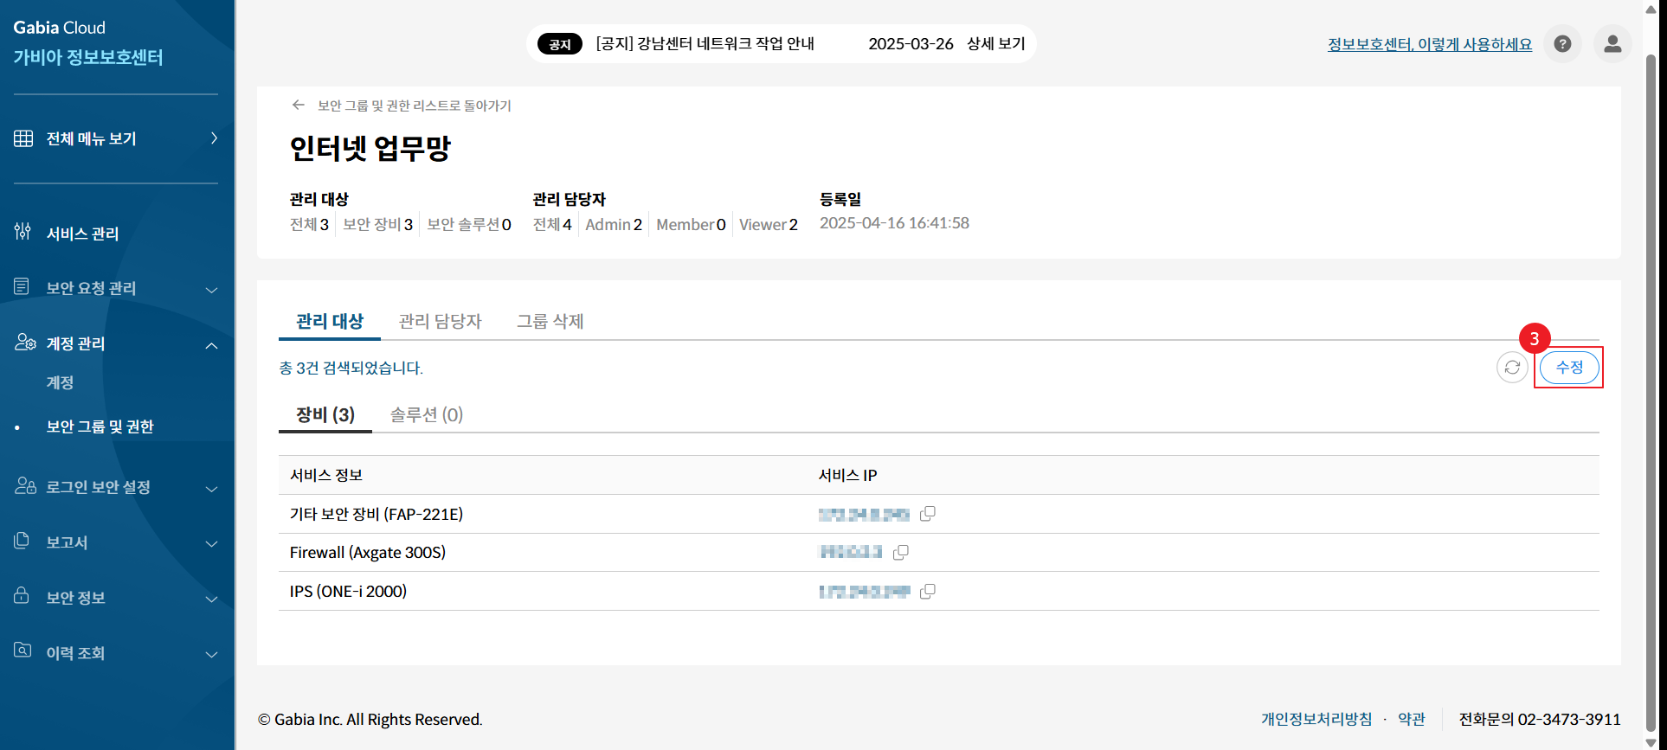Click the 등록일 2025-04-16 16:41:58 value

(x=894, y=222)
